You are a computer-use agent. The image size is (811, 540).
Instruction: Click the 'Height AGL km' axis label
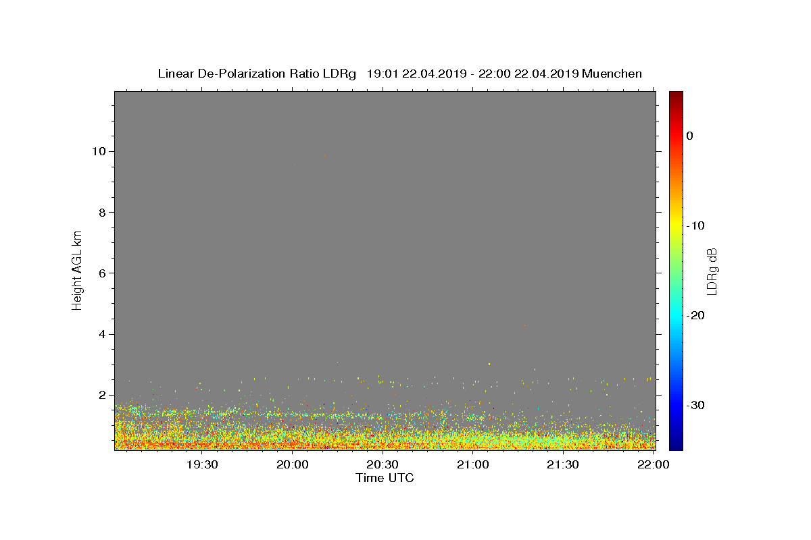[x=77, y=270]
